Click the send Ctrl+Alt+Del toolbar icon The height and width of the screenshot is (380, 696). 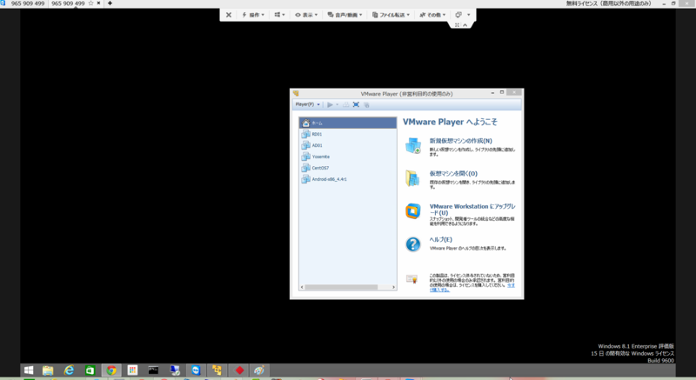pos(345,104)
